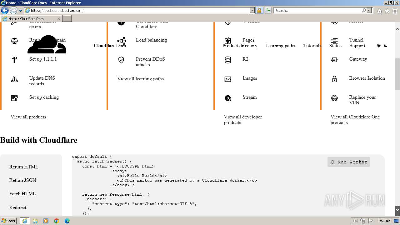400x225 pixels.
Task: Open Tutorials in navigation
Action: [312, 46]
